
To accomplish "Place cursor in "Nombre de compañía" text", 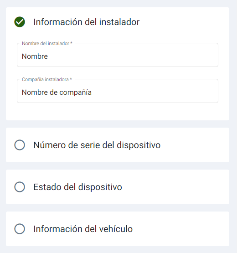I will (x=57, y=93).
